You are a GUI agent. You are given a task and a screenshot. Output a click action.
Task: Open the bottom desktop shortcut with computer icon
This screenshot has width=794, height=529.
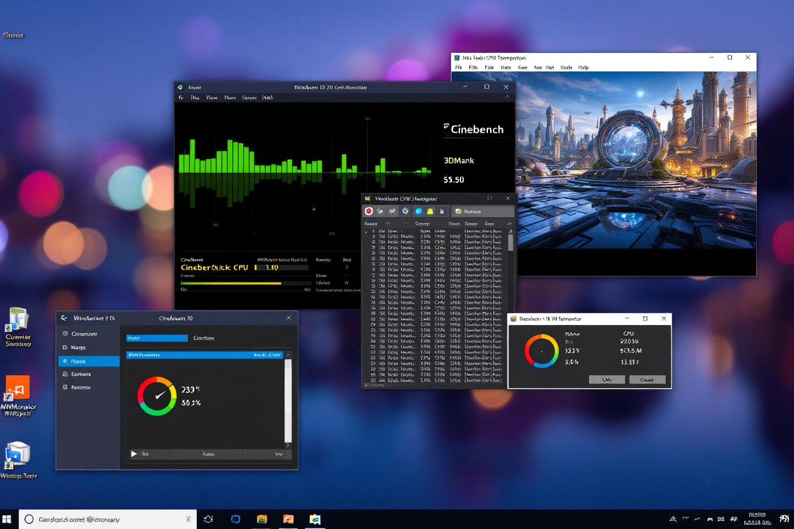tap(18, 460)
